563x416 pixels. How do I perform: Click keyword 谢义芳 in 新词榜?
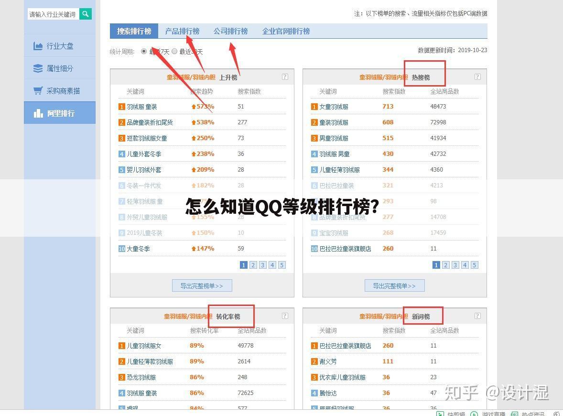328,362
